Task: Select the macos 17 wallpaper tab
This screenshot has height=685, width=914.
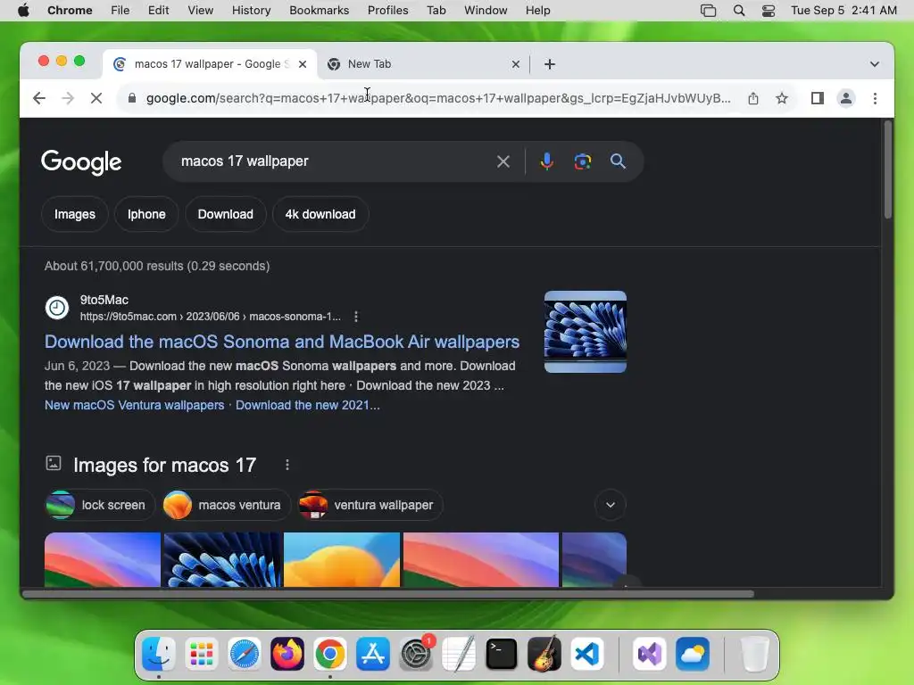Action: coord(210,64)
